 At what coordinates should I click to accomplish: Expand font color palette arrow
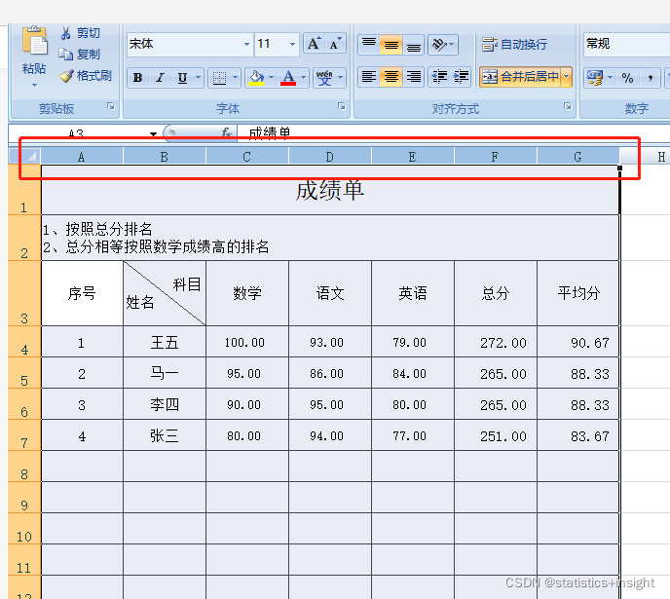click(304, 78)
